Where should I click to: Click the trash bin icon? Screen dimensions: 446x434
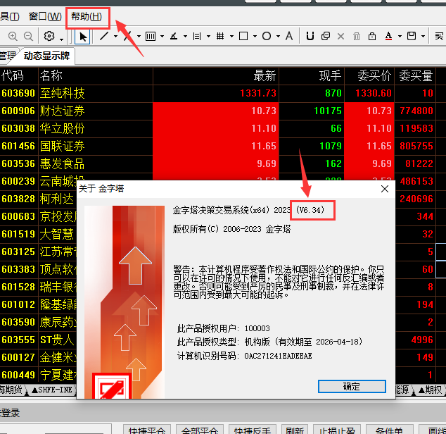coord(357,37)
